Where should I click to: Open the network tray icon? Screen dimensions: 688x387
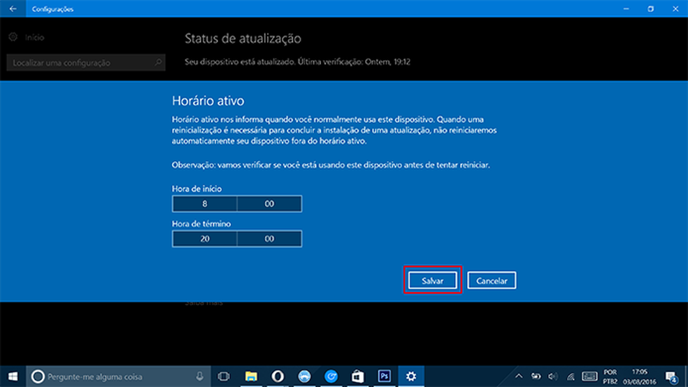point(571,376)
